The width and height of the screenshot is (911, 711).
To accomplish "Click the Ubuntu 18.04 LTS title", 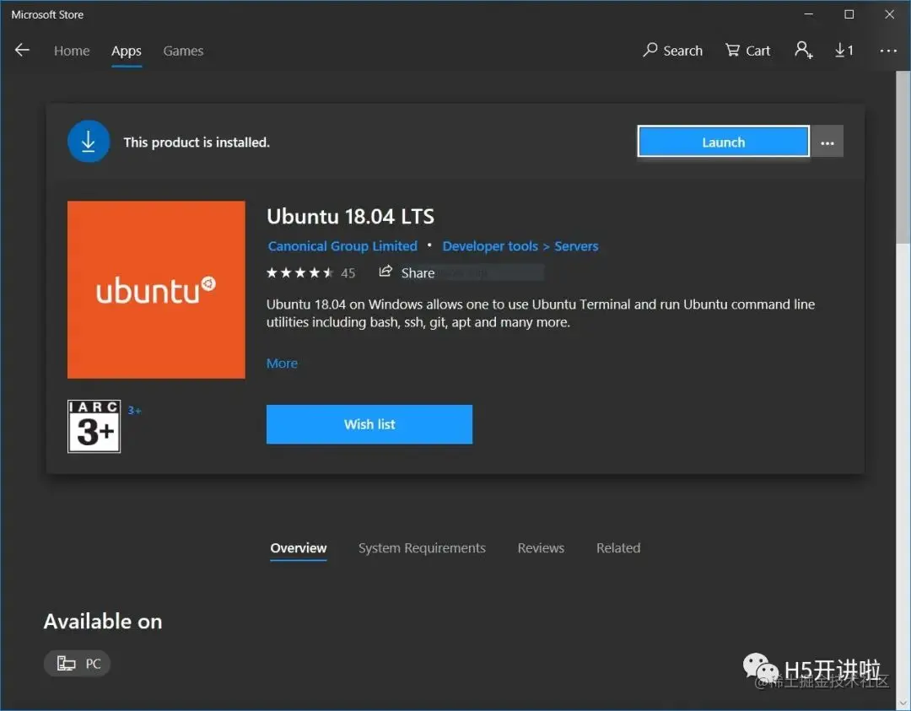I will [x=350, y=216].
